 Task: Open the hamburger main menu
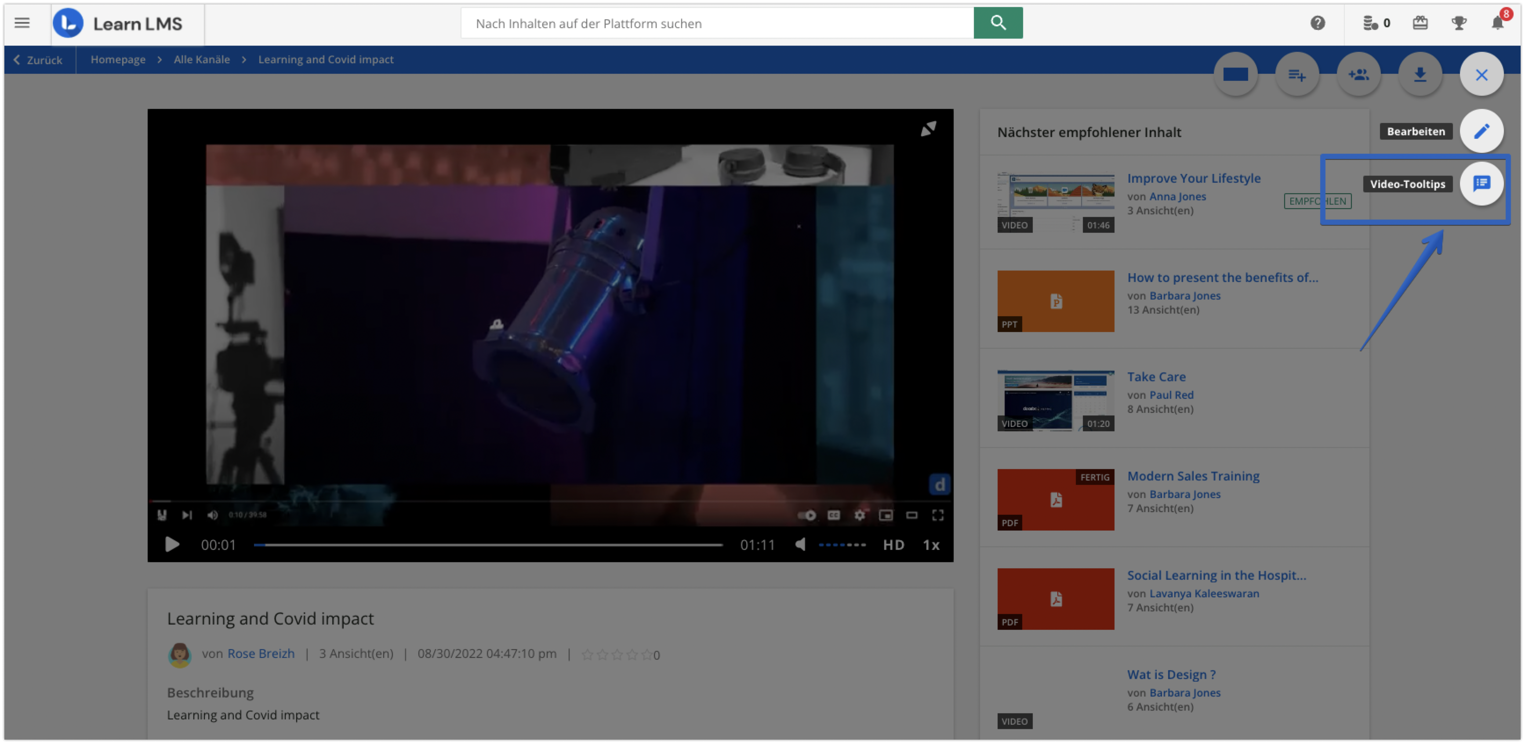tap(22, 23)
